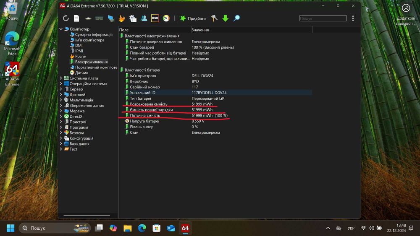The height and width of the screenshot is (236, 420).
Task: Open the clock showing 13:48
Action: pyautogui.click(x=396, y=228)
